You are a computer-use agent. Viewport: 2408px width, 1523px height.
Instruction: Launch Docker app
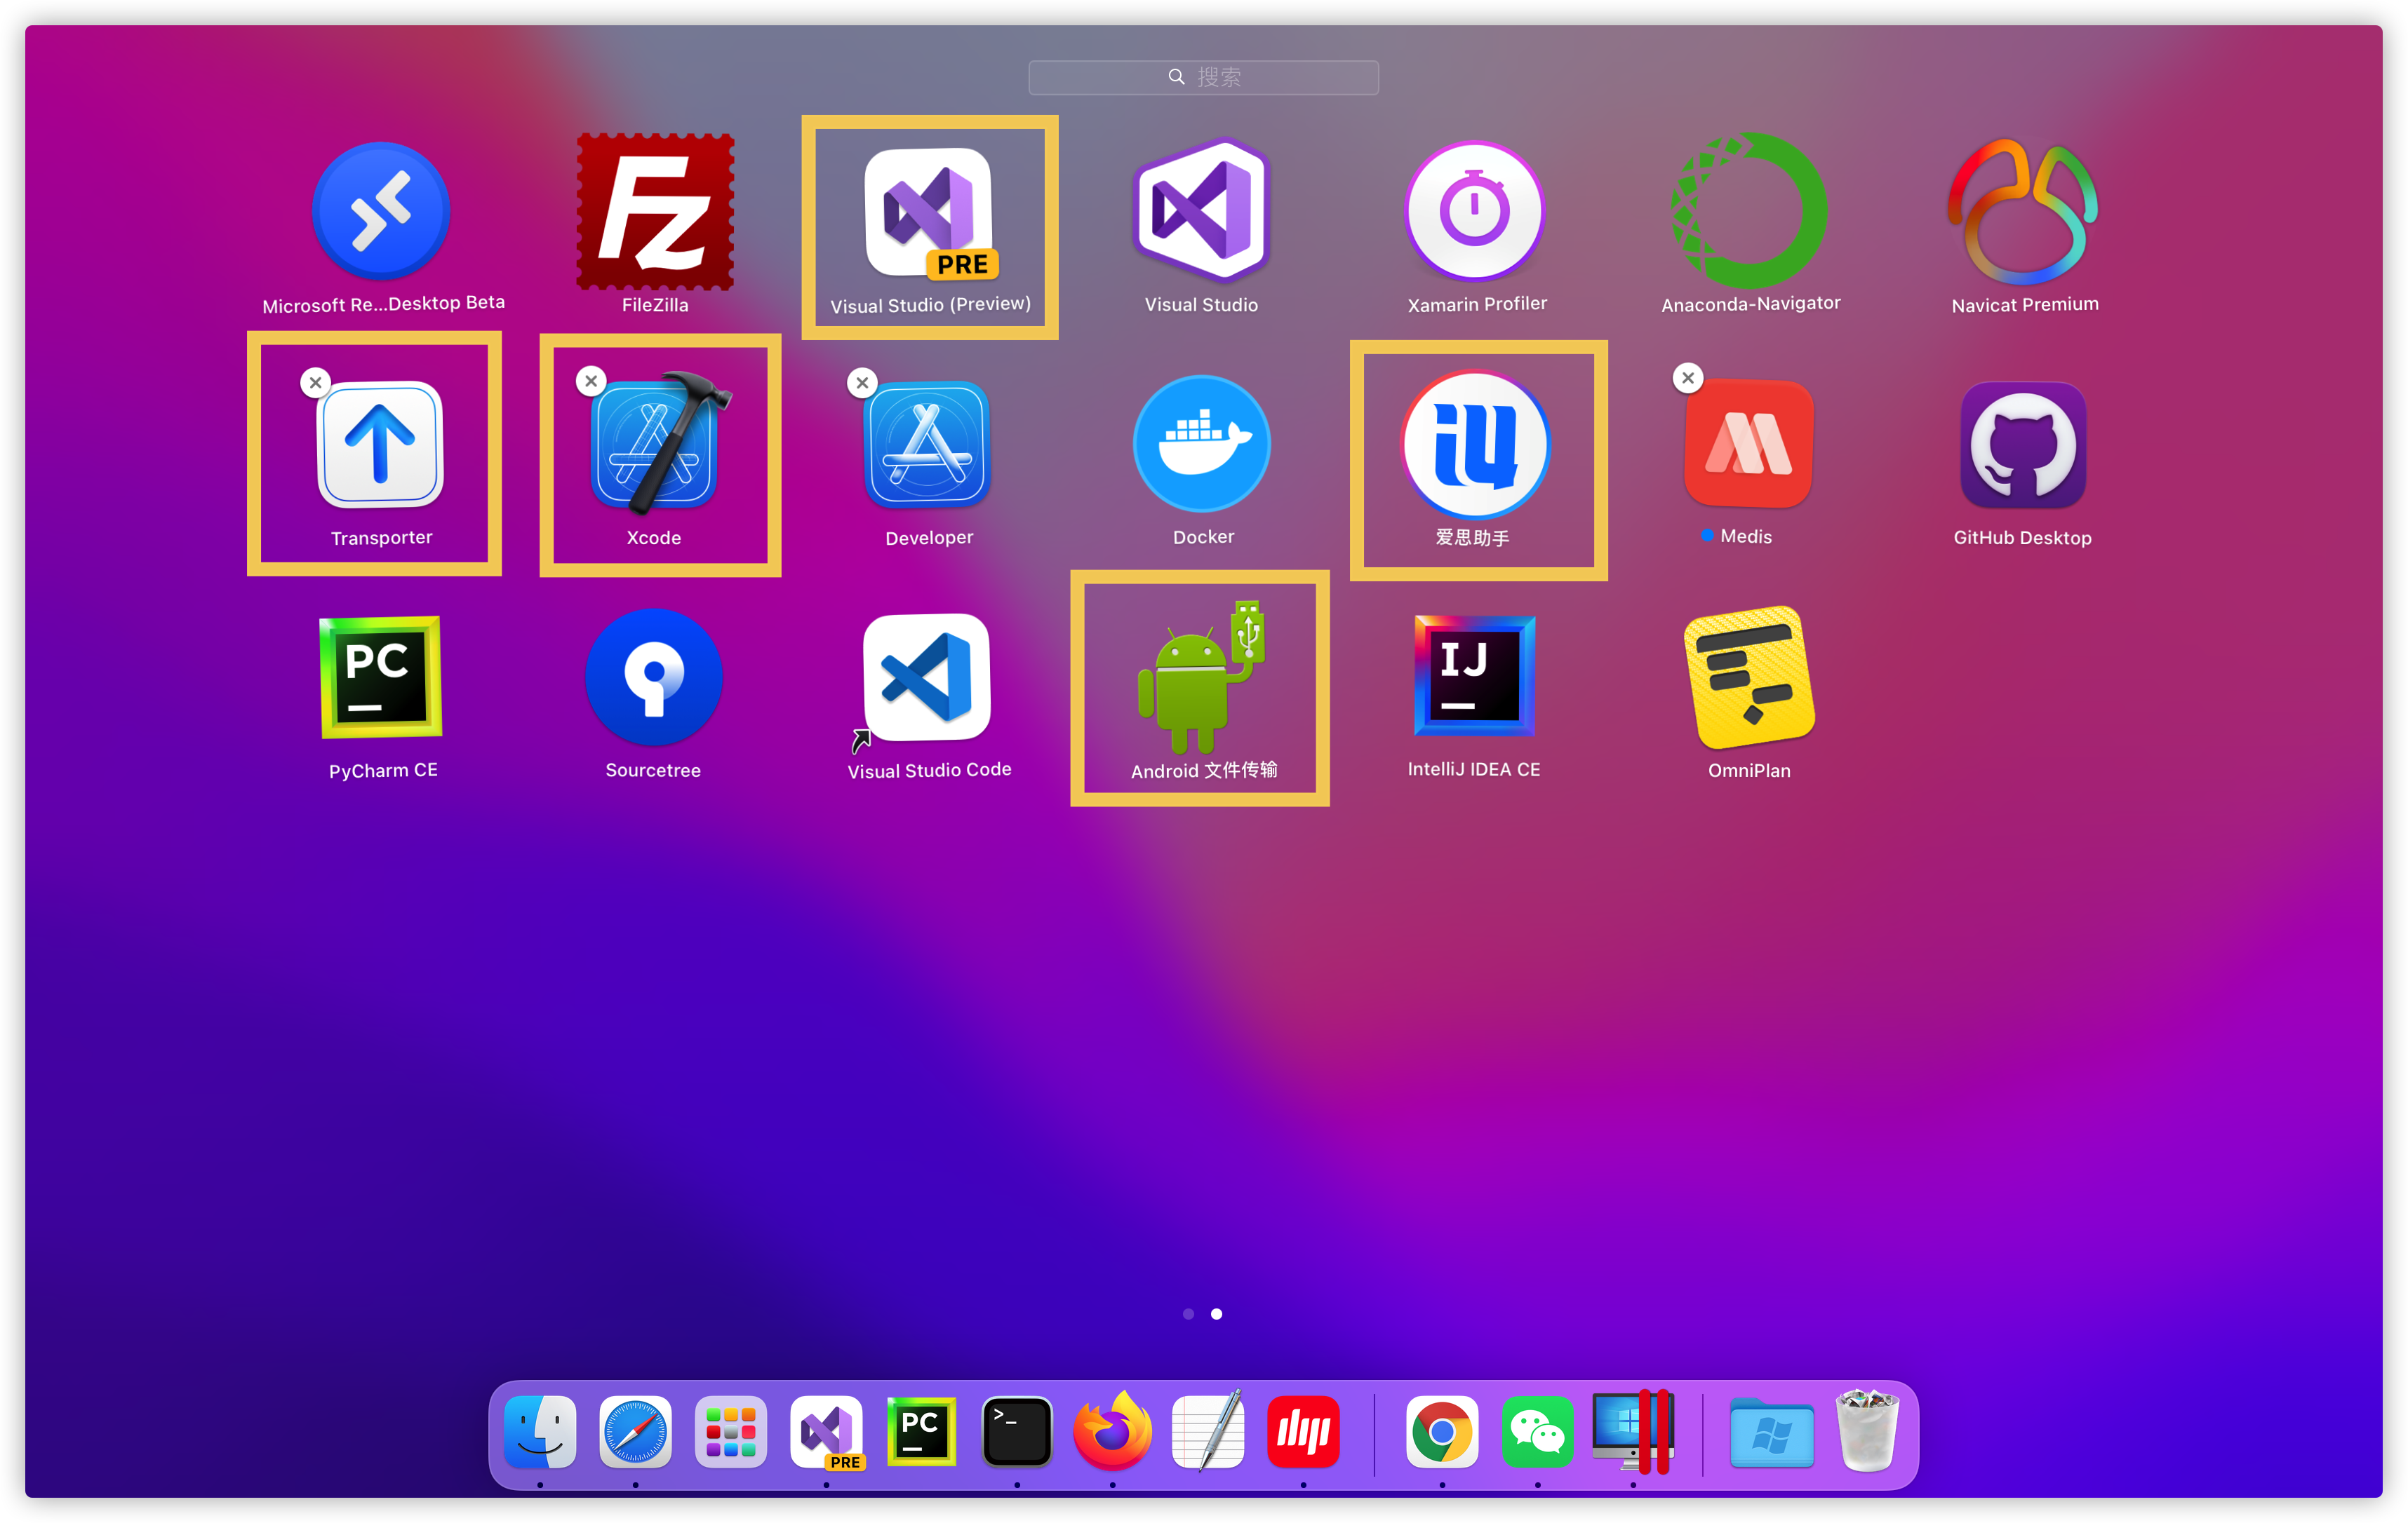click(1202, 444)
